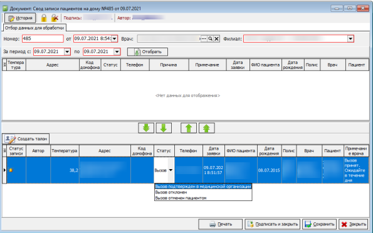Click the magnifier search icon in Врач field

[x=210, y=39]
